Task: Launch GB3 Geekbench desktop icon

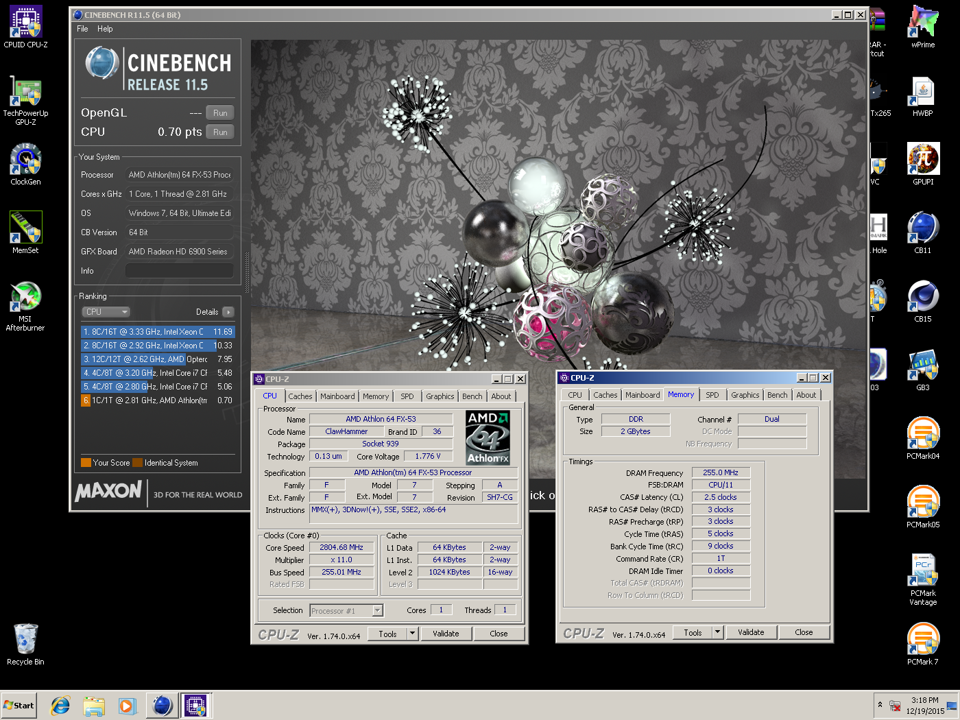Action: click(923, 370)
